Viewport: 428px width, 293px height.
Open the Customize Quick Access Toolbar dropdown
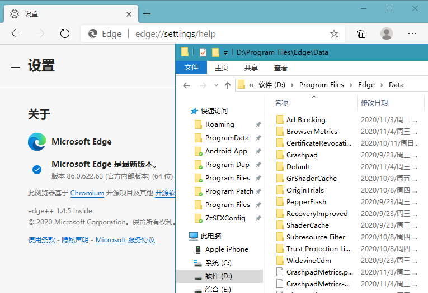225,53
